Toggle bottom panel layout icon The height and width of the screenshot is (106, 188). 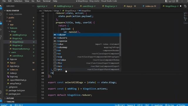[x=170, y=1]
